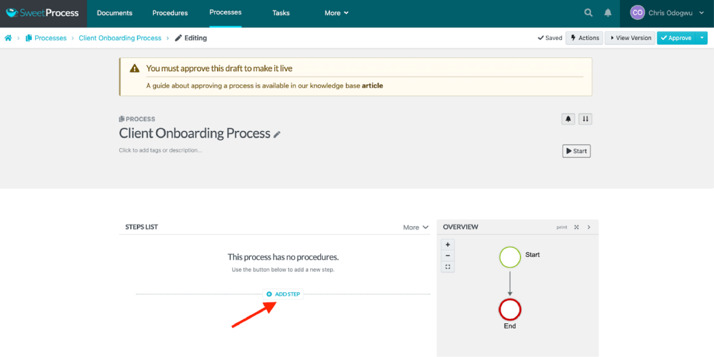Open the Actions menu button
This screenshot has height=357, width=714.
(x=584, y=38)
